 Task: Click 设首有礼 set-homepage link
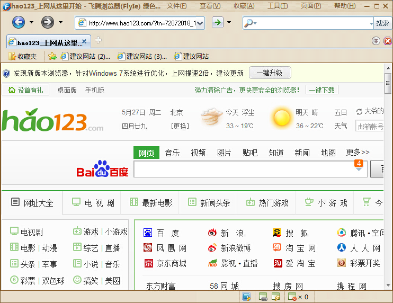pyautogui.click(x=25, y=90)
